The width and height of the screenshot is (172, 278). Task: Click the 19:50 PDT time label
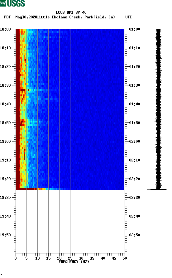(x=5, y=235)
